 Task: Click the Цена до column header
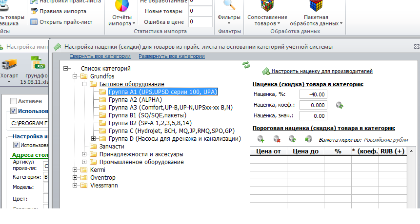pyautogui.click(x=306, y=151)
